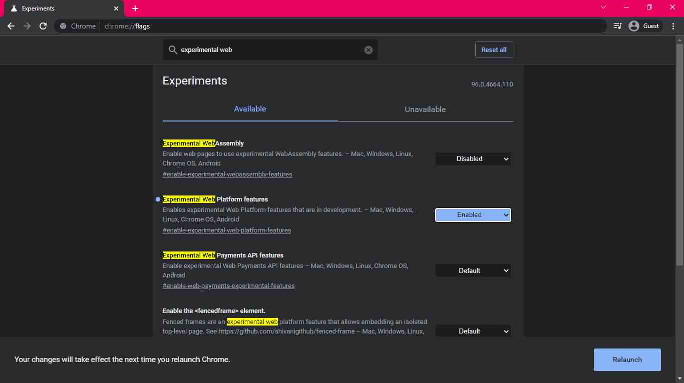The image size is (684, 383).
Task: Open the media control icon in toolbar
Action: point(617,26)
